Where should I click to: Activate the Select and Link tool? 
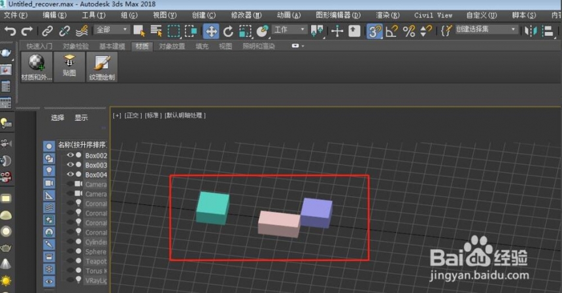pyautogui.click(x=47, y=31)
